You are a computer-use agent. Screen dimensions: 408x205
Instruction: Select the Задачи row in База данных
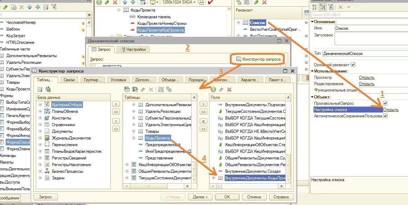[58, 178]
